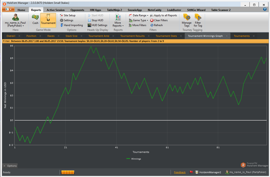
Task: Open the Active Session tab
Action: (x=56, y=10)
